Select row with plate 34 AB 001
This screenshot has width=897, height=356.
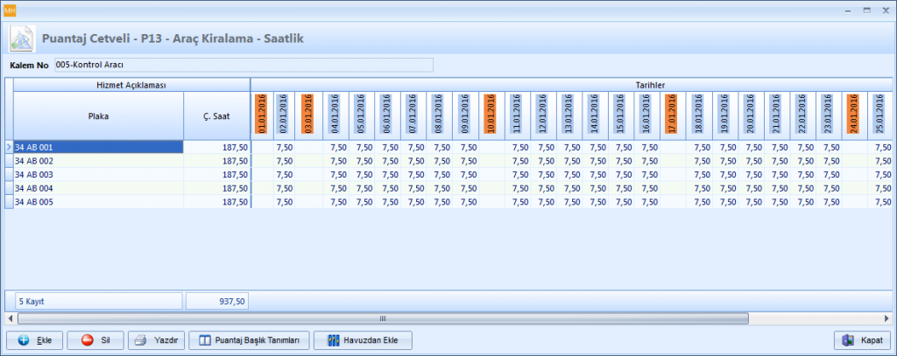point(96,148)
